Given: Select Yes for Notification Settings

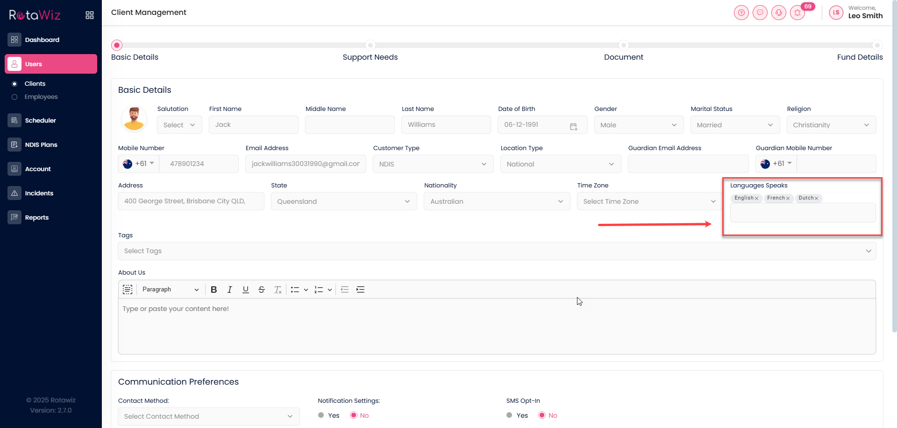Looking at the screenshot, I should click(x=321, y=415).
